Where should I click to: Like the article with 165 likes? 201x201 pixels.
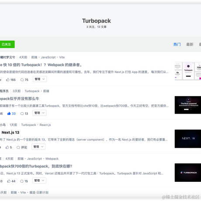[11, 80]
